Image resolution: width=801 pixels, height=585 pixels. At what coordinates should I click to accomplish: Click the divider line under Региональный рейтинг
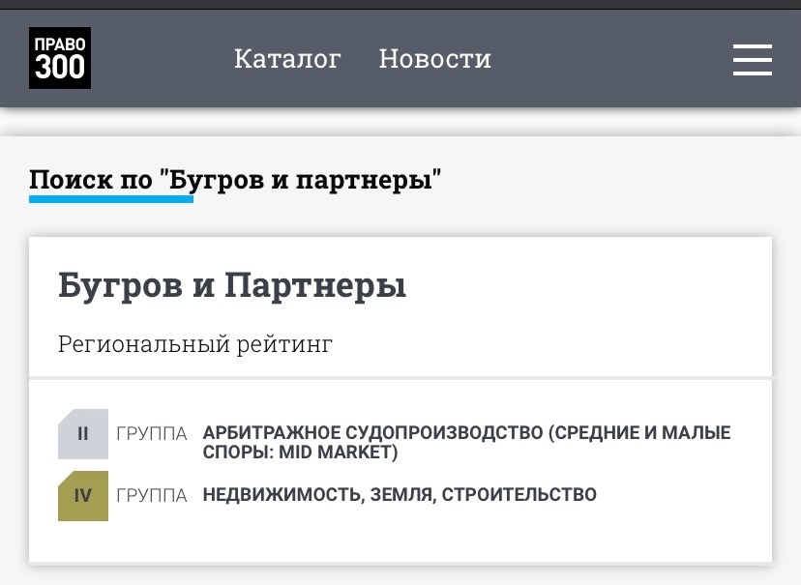(x=400, y=377)
